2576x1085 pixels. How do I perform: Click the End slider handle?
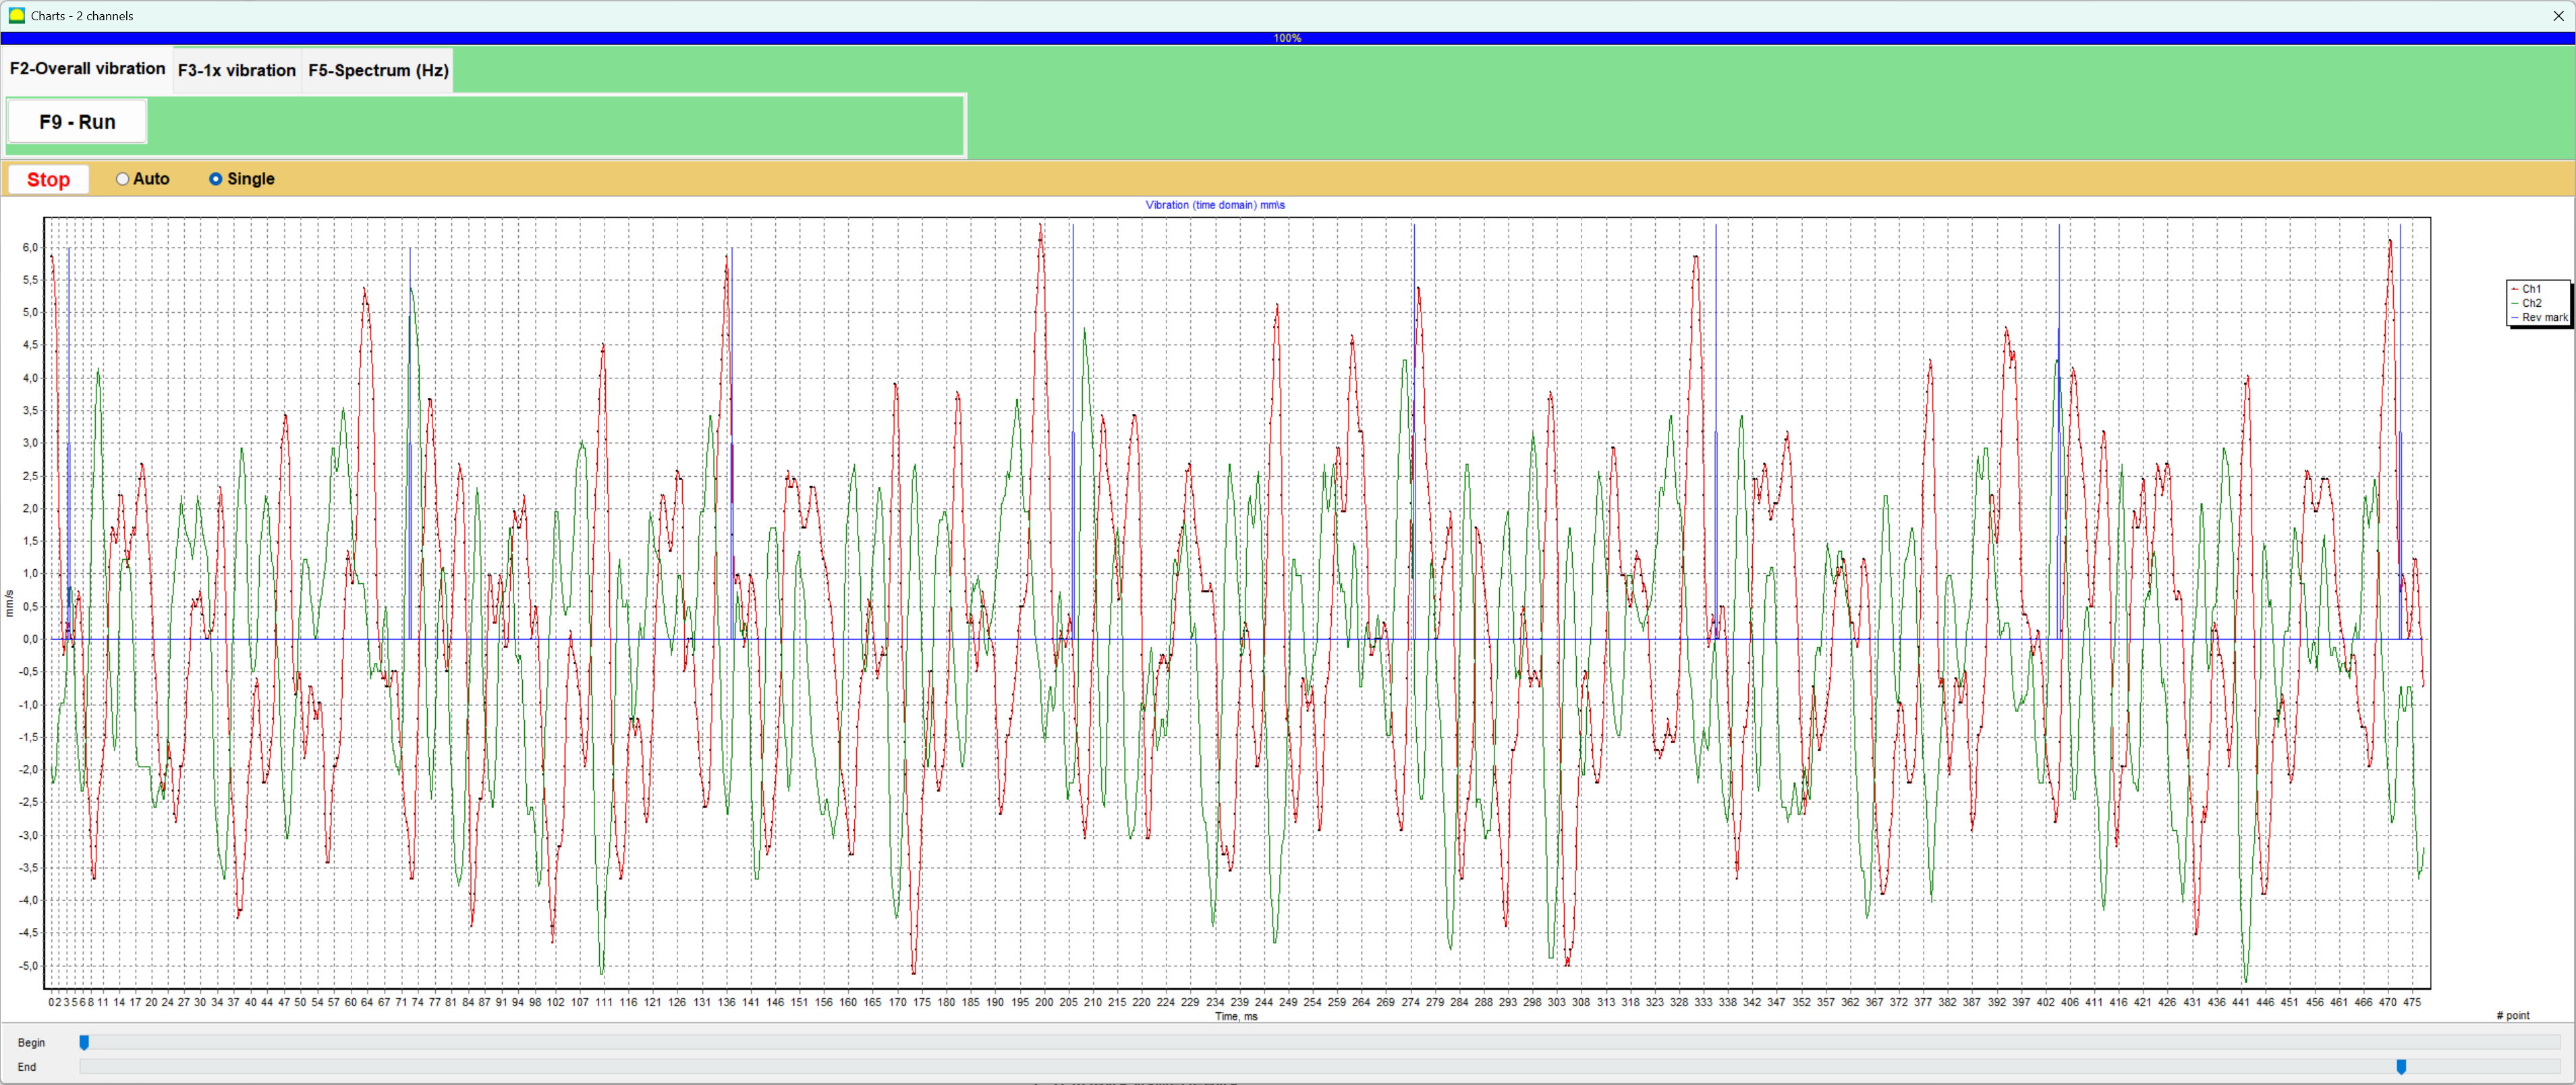2401,1067
